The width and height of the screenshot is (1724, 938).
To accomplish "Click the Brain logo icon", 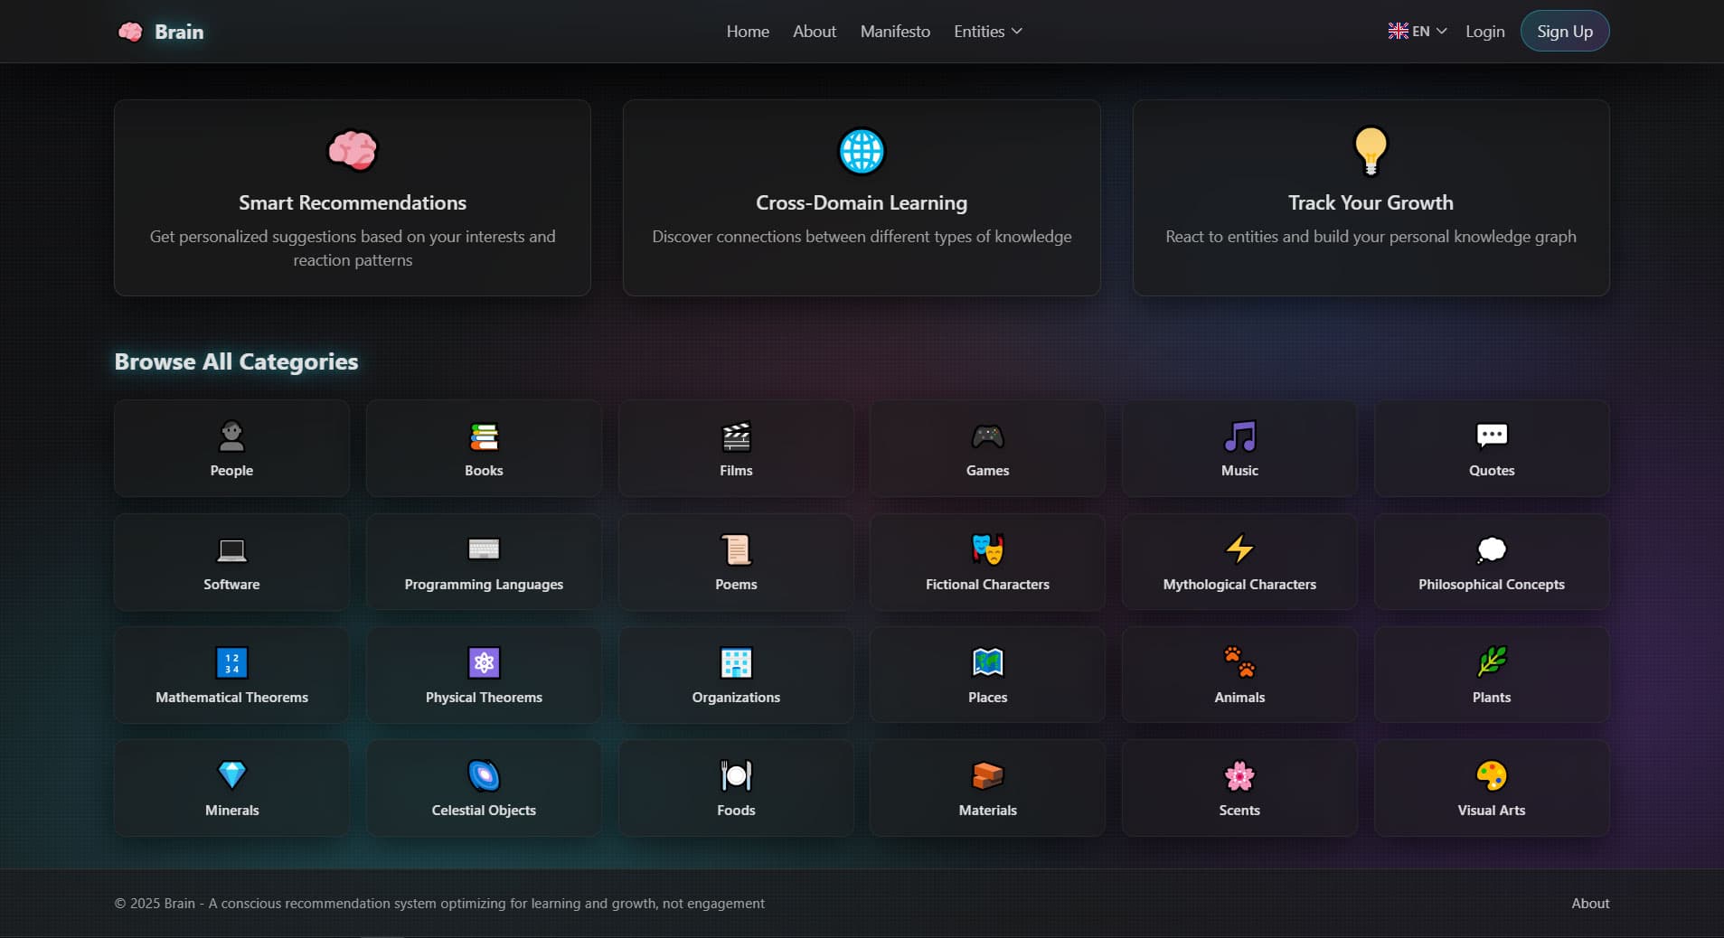I will point(130,32).
